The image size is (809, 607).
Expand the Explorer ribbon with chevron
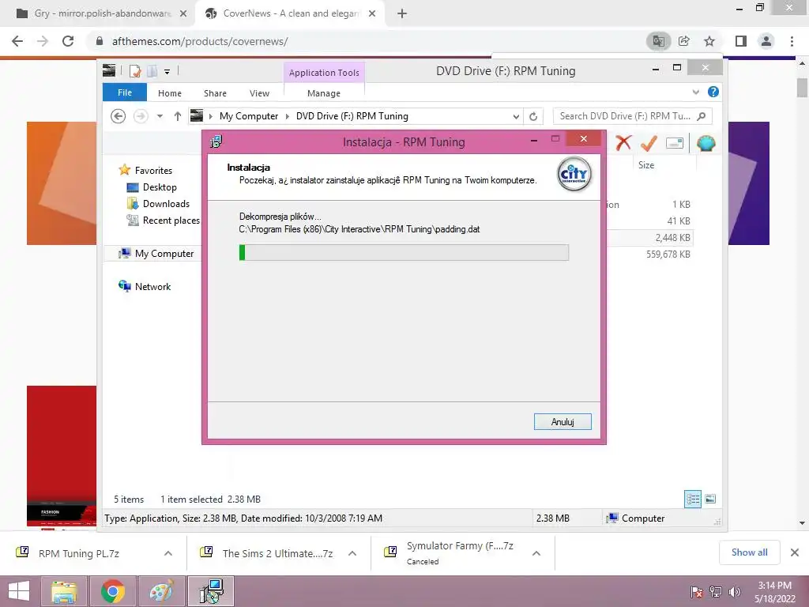(x=695, y=92)
